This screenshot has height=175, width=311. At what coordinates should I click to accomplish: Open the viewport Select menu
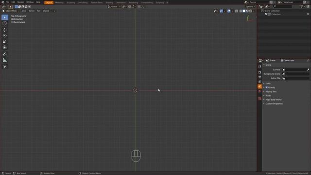tap(32, 11)
